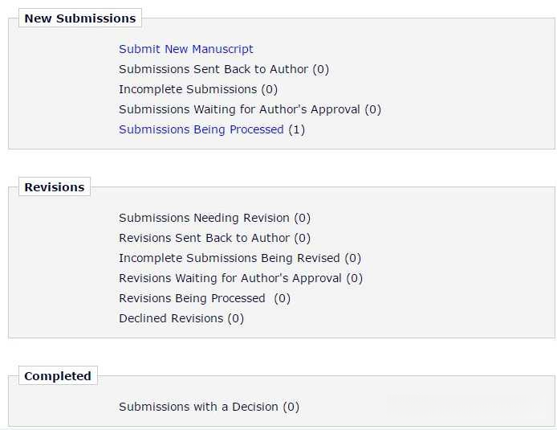Click the New Submissions section heading
This screenshot has width=557, height=430.
point(79,18)
